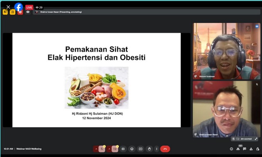The image size is (262, 157).
Task: Open the activities shapes icon
Action: click(x=251, y=149)
